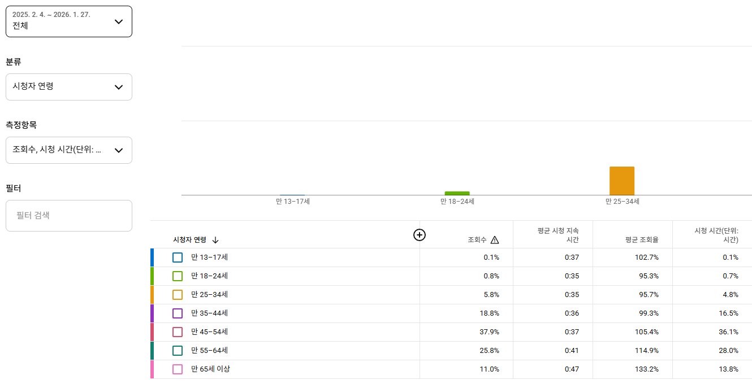
Task: Open the date range dropdown showing 전체
Action: click(69, 21)
